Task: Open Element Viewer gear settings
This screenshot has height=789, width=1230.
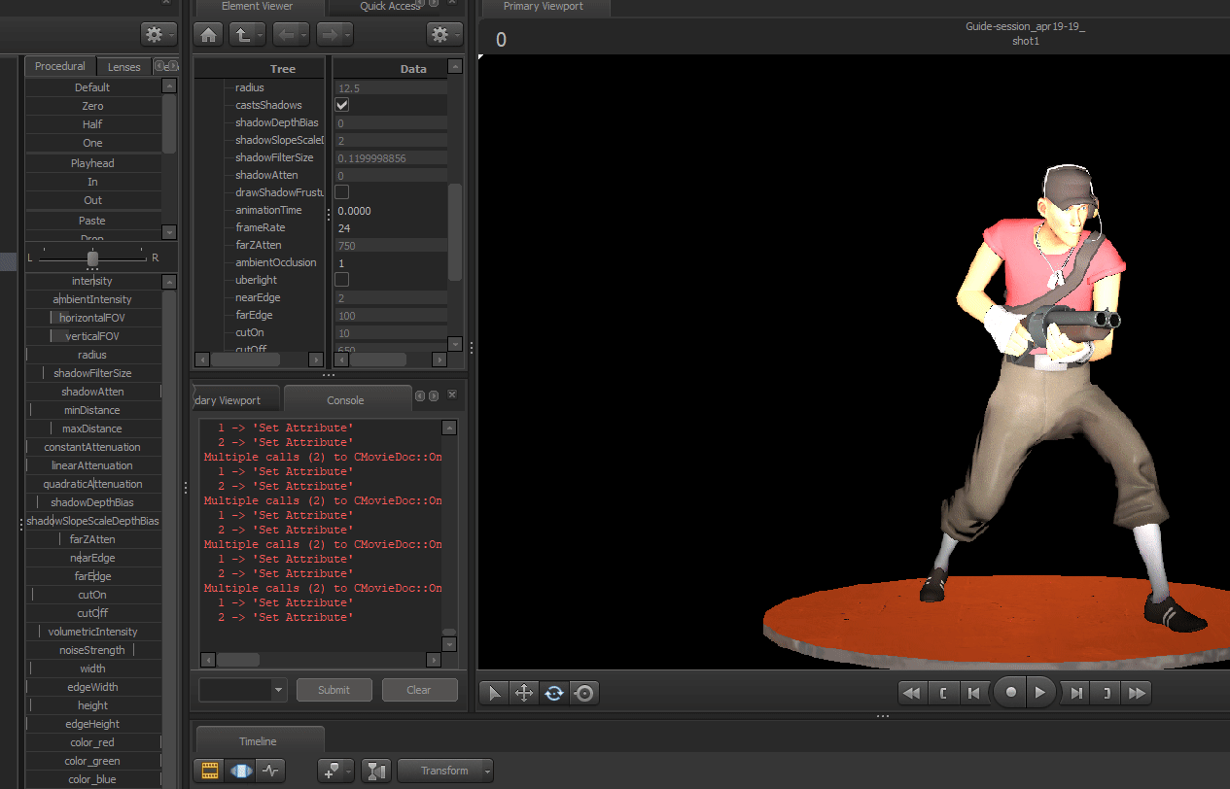Action: (x=445, y=35)
